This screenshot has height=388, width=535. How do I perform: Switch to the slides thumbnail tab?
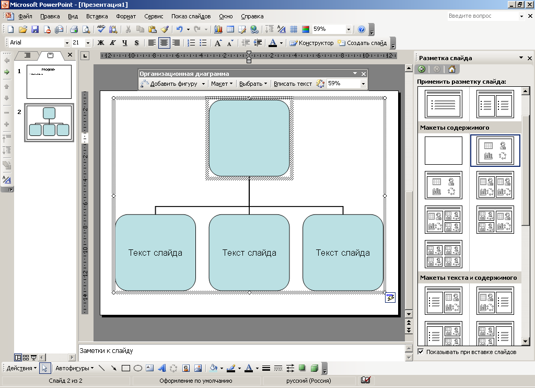point(50,55)
